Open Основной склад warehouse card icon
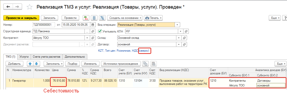The height and width of the screenshot is (97, 287). (x=184, y=38)
